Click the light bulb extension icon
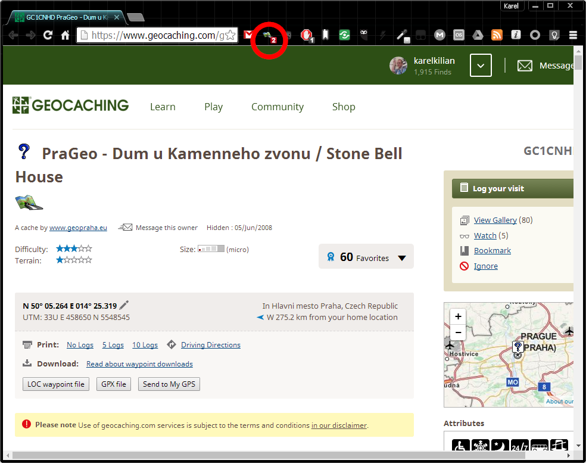The width and height of the screenshot is (586, 463). 554,36
